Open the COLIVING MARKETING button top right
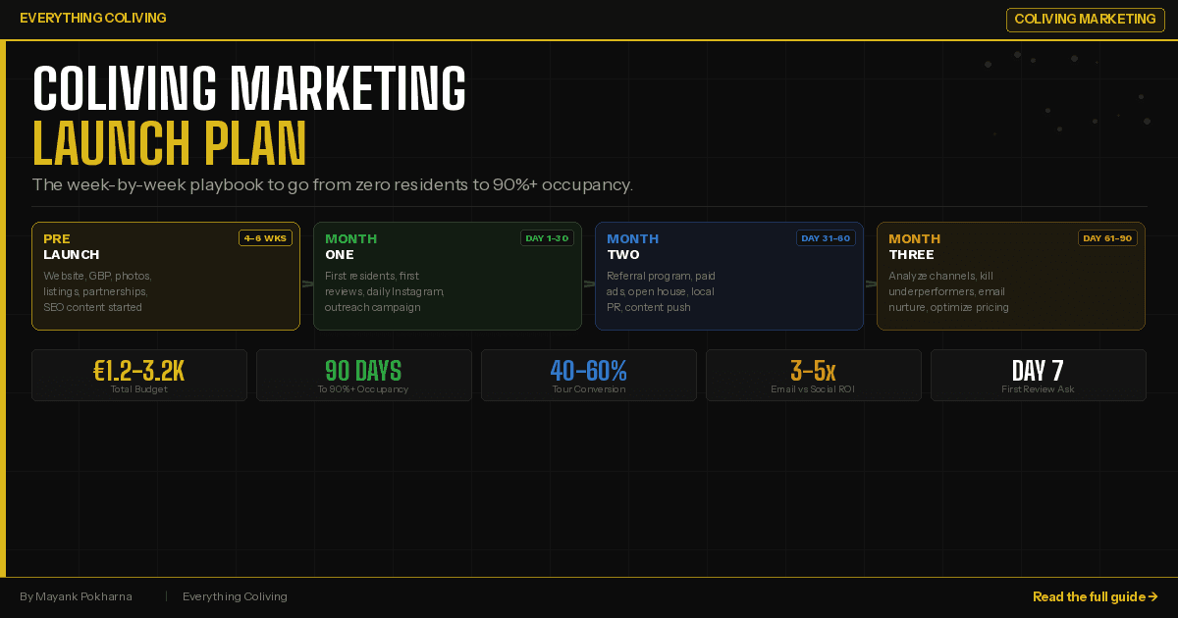This screenshot has height=618, width=1178. click(1085, 19)
